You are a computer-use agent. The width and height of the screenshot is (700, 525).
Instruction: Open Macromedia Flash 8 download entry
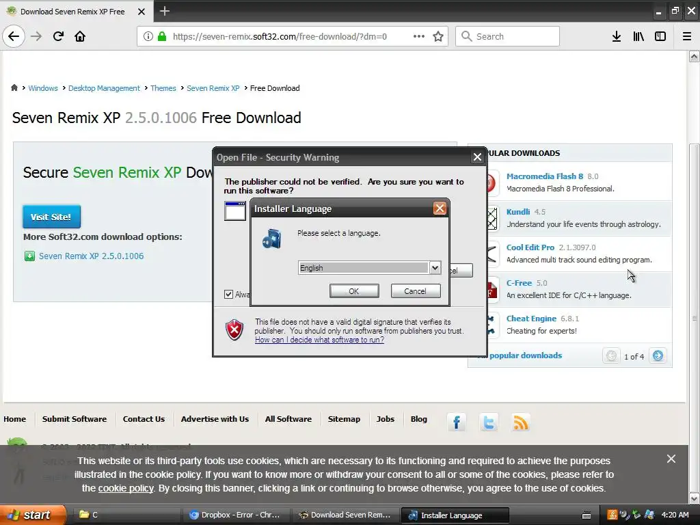coord(545,176)
